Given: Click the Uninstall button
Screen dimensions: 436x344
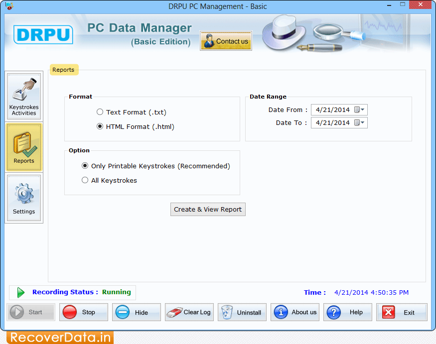Looking at the screenshot, I should [242, 312].
